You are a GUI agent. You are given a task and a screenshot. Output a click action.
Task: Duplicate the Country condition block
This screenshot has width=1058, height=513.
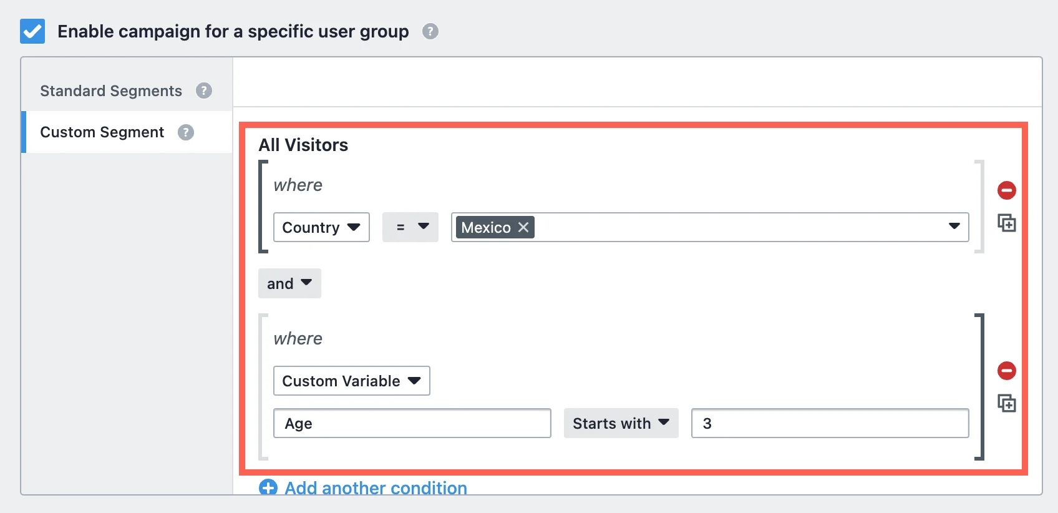click(1006, 223)
